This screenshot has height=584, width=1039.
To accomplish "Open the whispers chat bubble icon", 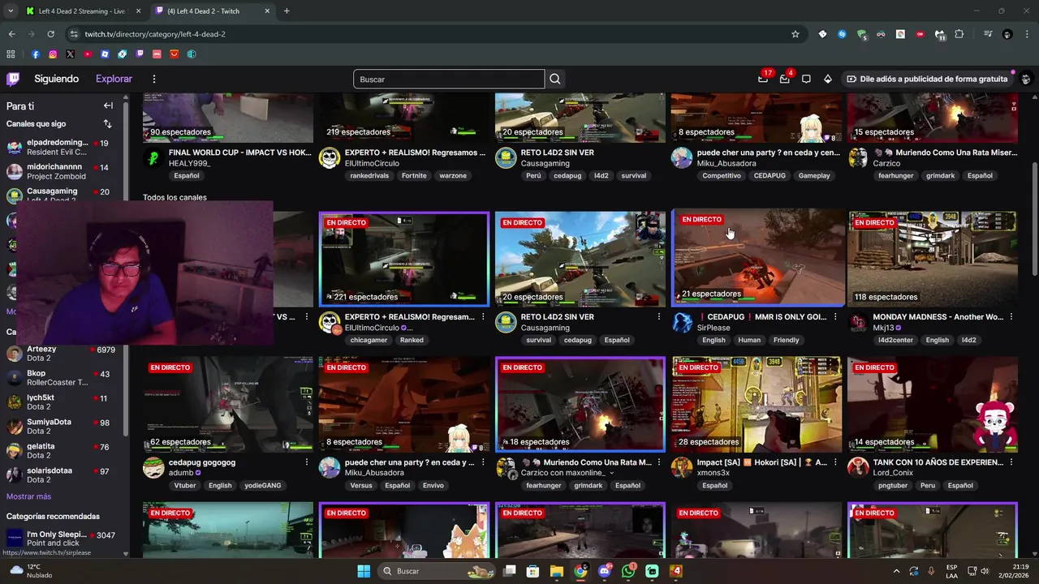I will tap(806, 79).
